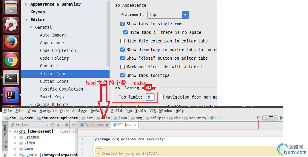Screen dimensions: 308x157
Task: Open the Edit menu
Action: click(20, 111)
